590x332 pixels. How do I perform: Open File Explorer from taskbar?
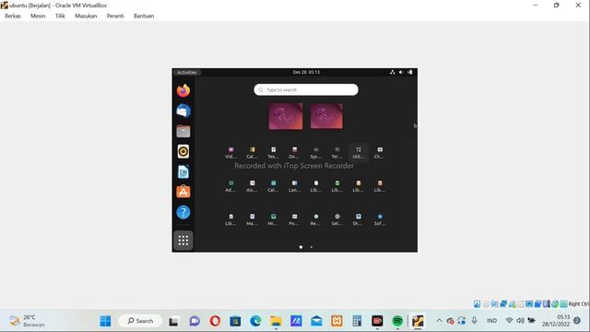(x=276, y=321)
